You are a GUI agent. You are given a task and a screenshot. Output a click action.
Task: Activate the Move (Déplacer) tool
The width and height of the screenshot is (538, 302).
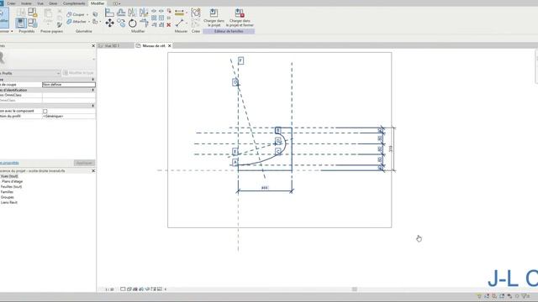click(109, 23)
